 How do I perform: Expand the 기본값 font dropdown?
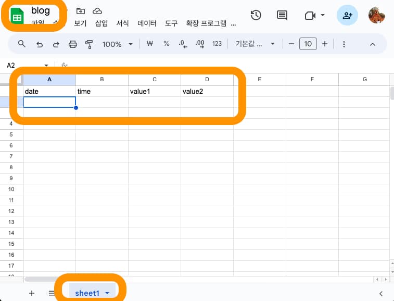coord(256,44)
